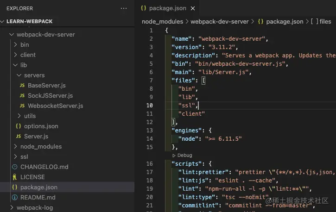Click the play triangle next to Debug
336x212 pixels.
pyautogui.click(x=174, y=156)
